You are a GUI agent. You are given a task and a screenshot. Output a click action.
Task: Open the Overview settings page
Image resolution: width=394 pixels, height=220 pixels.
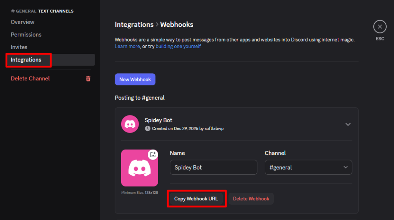tap(22, 22)
